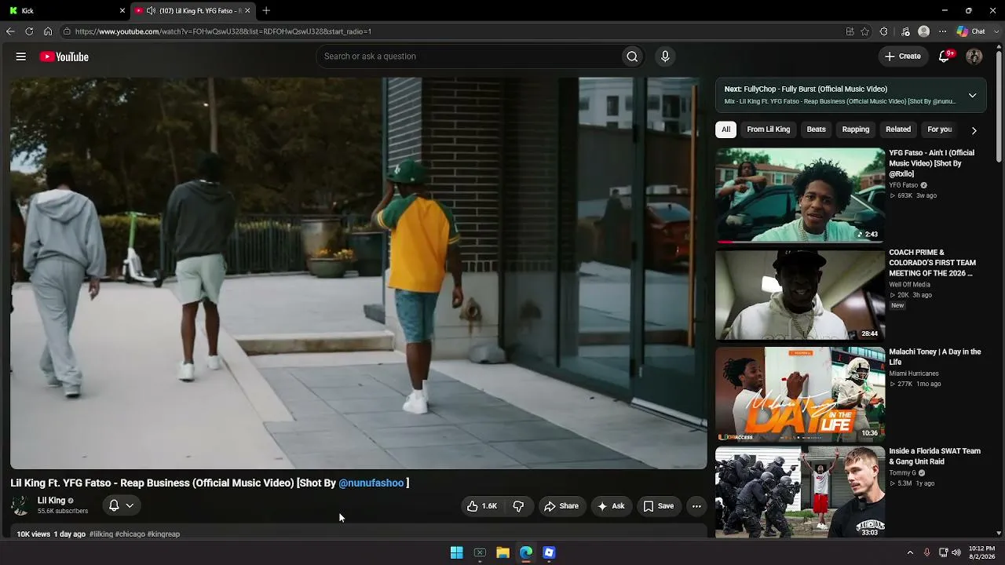
Task: Go to the YouTube home logo
Action: 64,56
